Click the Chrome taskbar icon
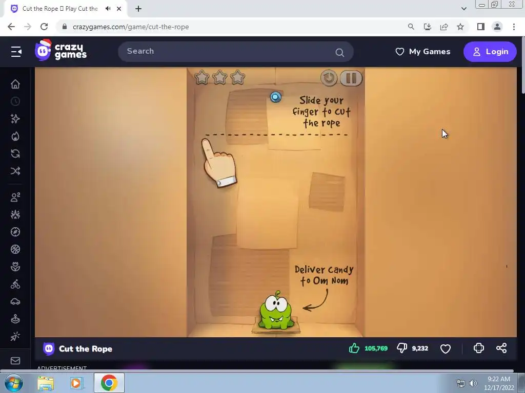The width and height of the screenshot is (525, 393). [109, 383]
